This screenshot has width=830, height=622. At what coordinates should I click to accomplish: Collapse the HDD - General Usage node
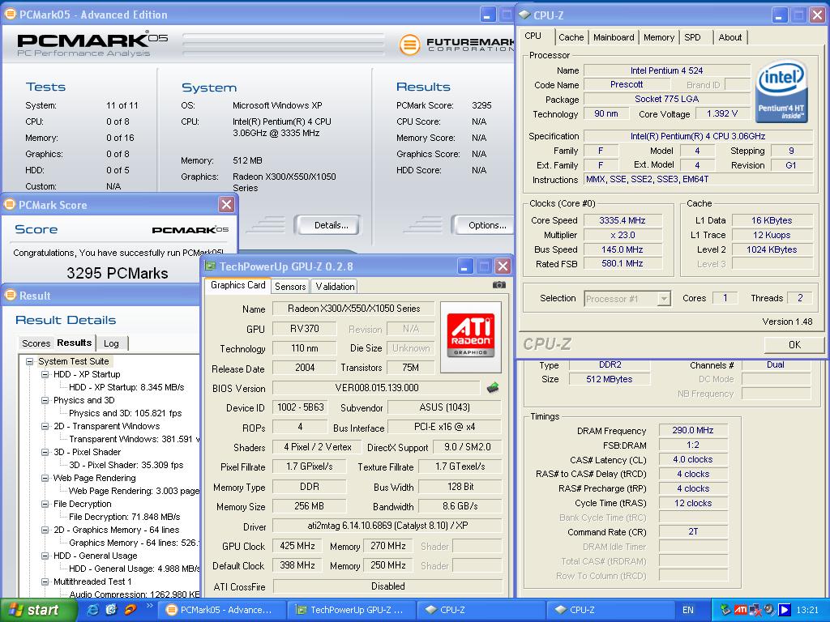coord(45,556)
